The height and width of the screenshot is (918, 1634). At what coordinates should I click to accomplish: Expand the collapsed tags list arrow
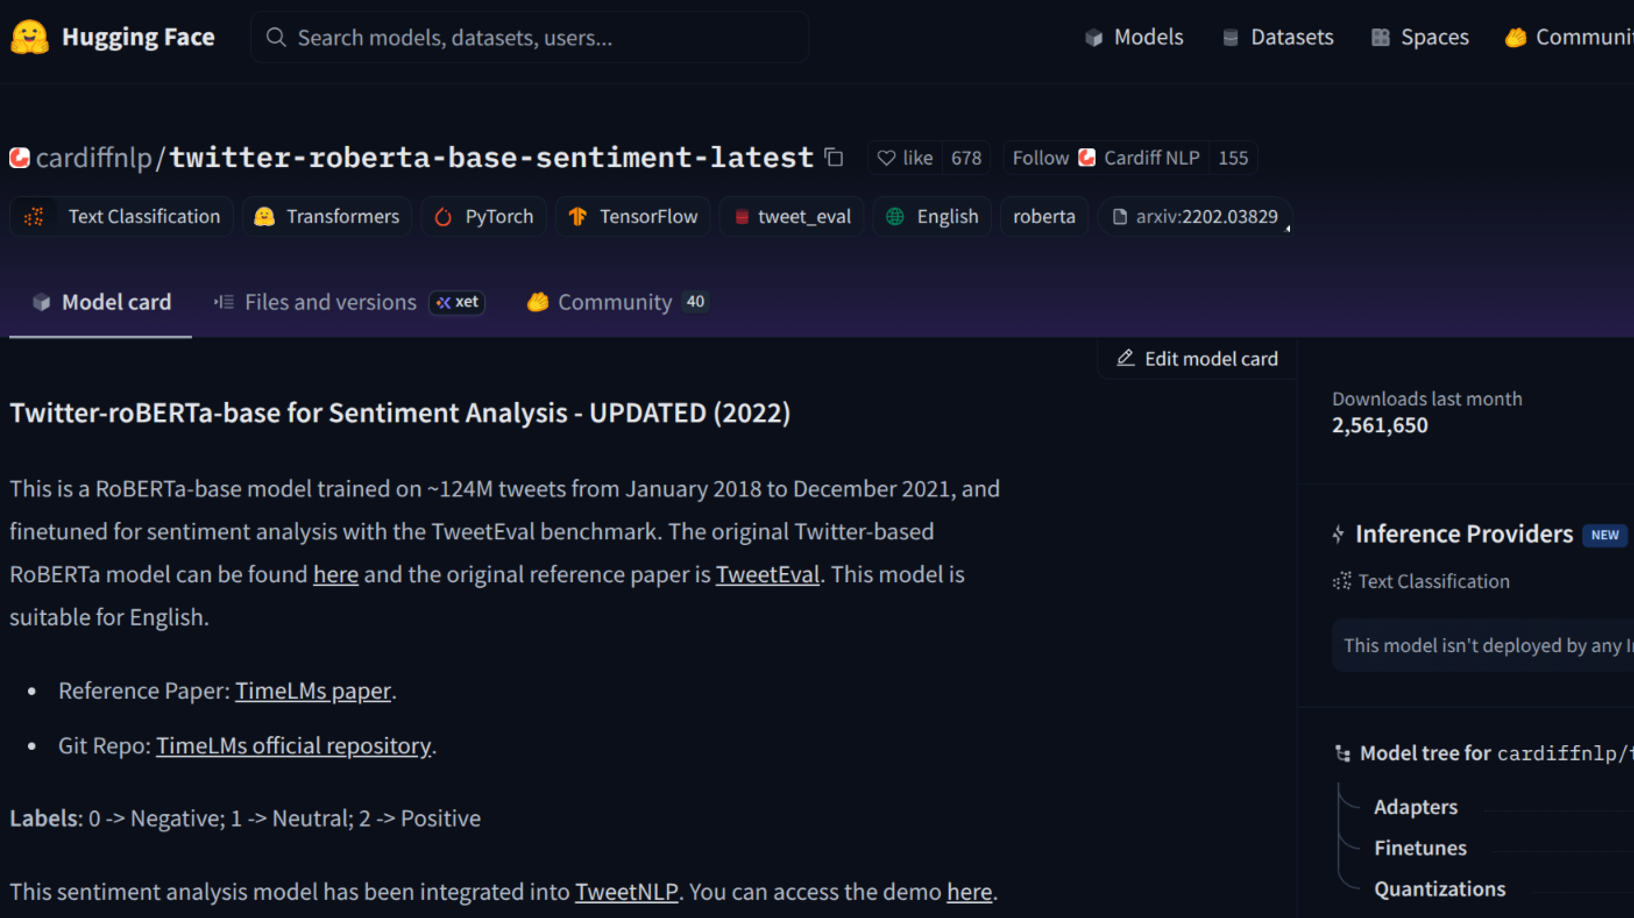(x=1287, y=229)
